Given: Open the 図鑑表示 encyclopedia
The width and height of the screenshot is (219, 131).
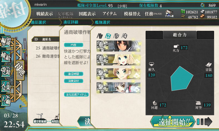Looking at the screenshot, I should coord(87,14).
